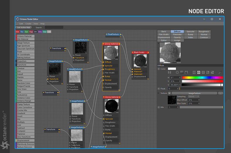Open the View menu
231x153 pixels.
tap(36, 24)
